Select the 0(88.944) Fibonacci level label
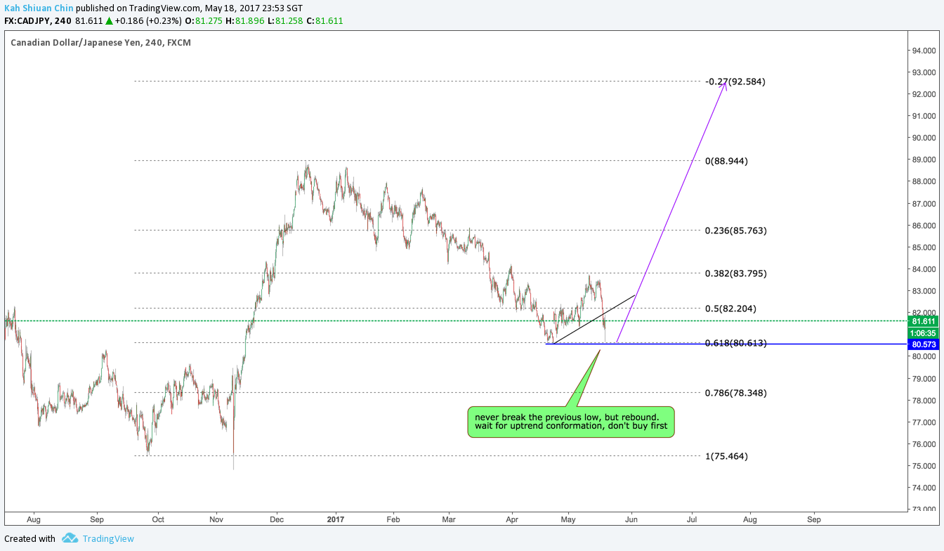 pos(727,161)
